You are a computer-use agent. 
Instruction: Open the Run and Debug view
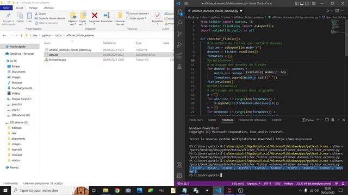pos(179,44)
